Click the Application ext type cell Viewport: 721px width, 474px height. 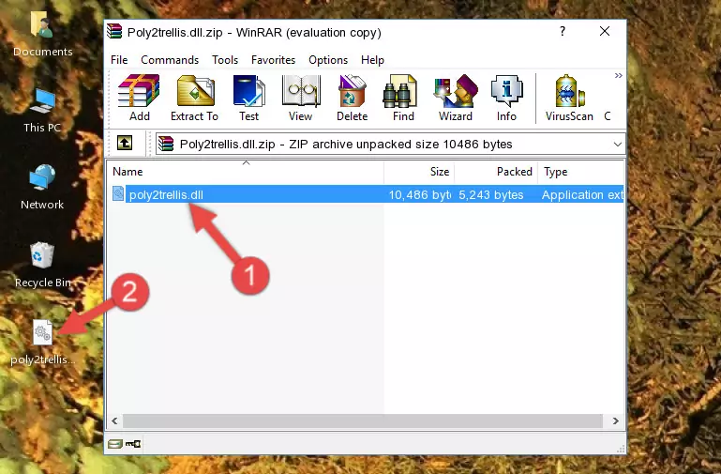582,195
